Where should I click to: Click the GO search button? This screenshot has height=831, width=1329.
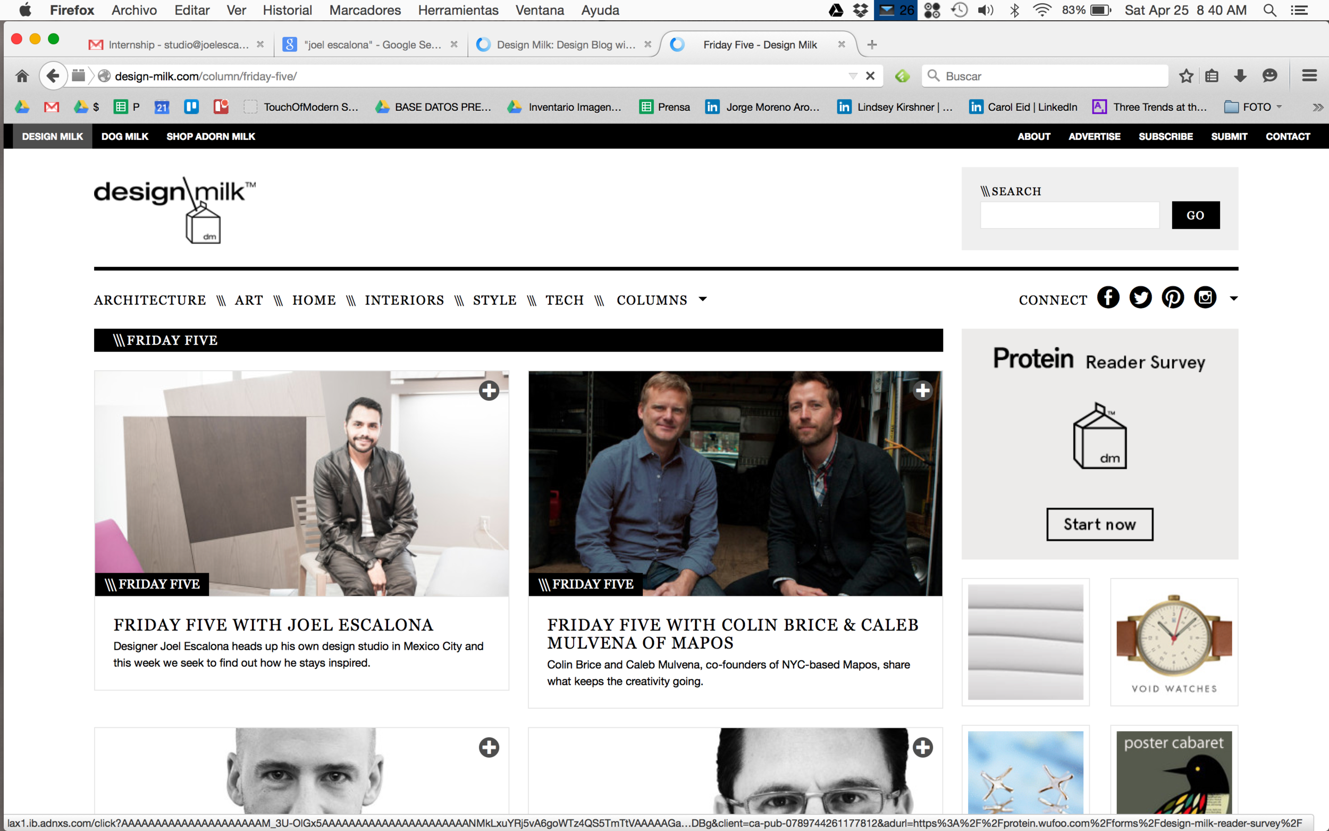point(1196,215)
